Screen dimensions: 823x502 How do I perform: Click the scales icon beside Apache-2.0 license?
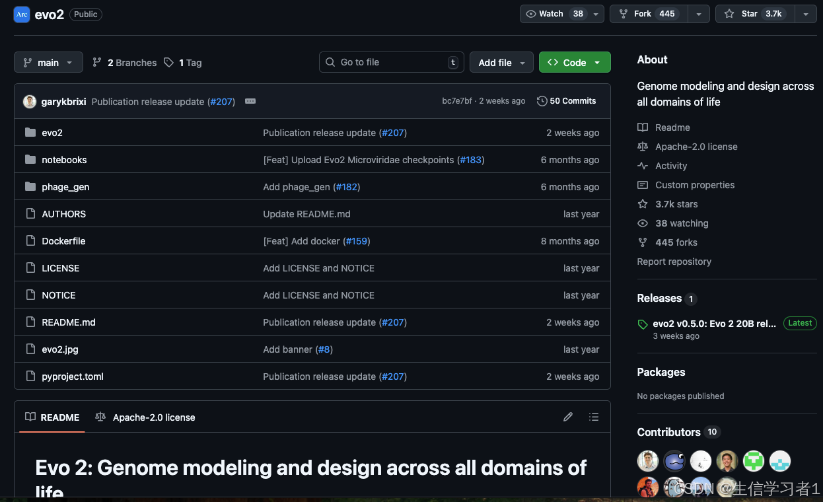643,147
